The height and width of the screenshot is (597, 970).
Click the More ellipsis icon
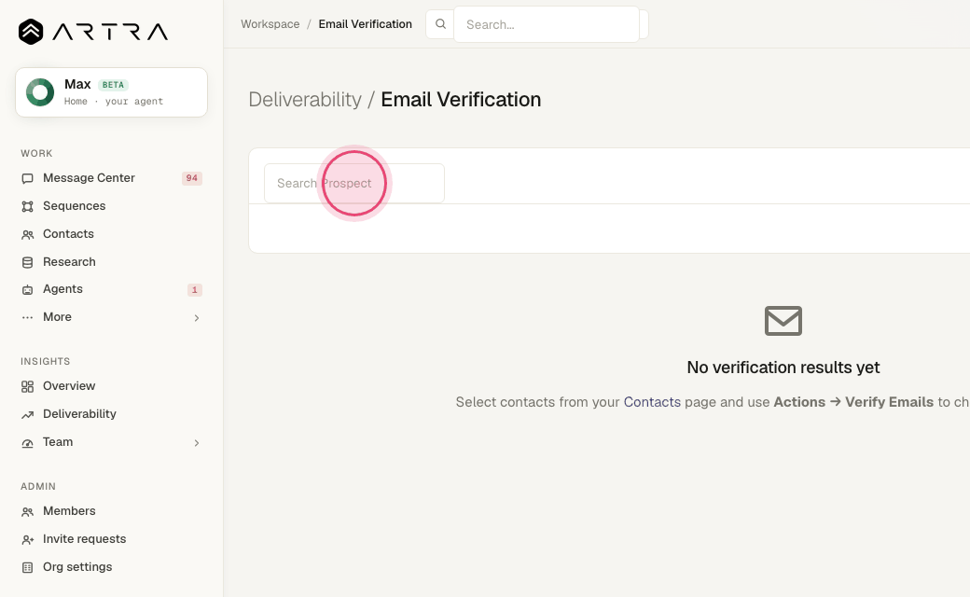pyautogui.click(x=27, y=317)
